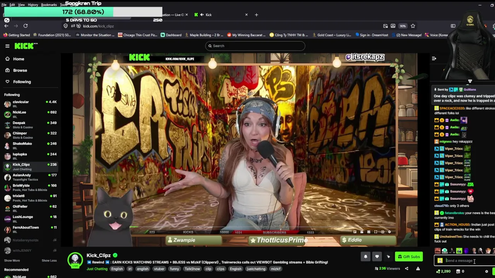Select Deepak Slots & Casino channel
The width and height of the screenshot is (495, 278).
point(30,125)
